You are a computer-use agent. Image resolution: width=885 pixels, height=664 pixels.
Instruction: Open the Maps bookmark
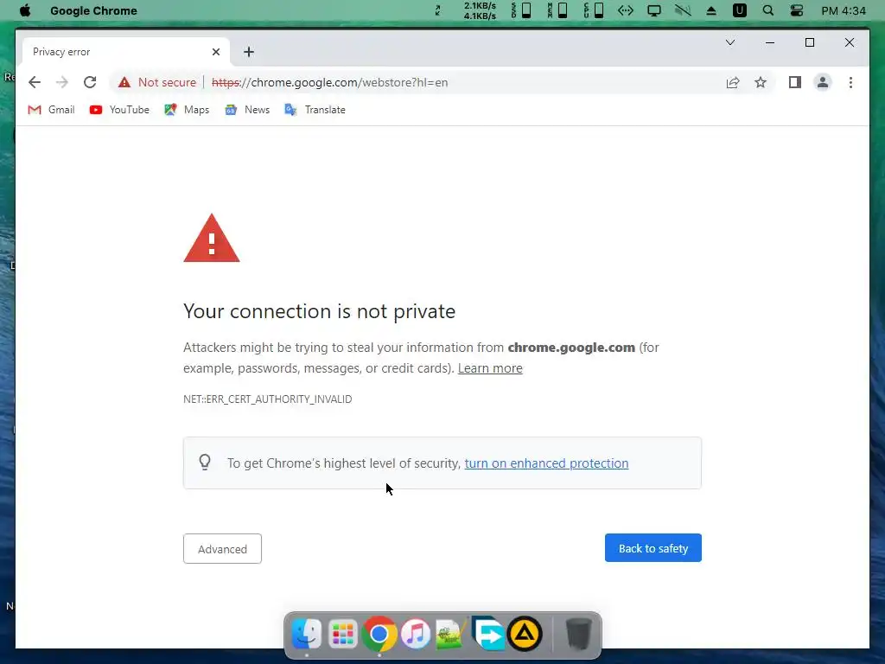point(187,110)
